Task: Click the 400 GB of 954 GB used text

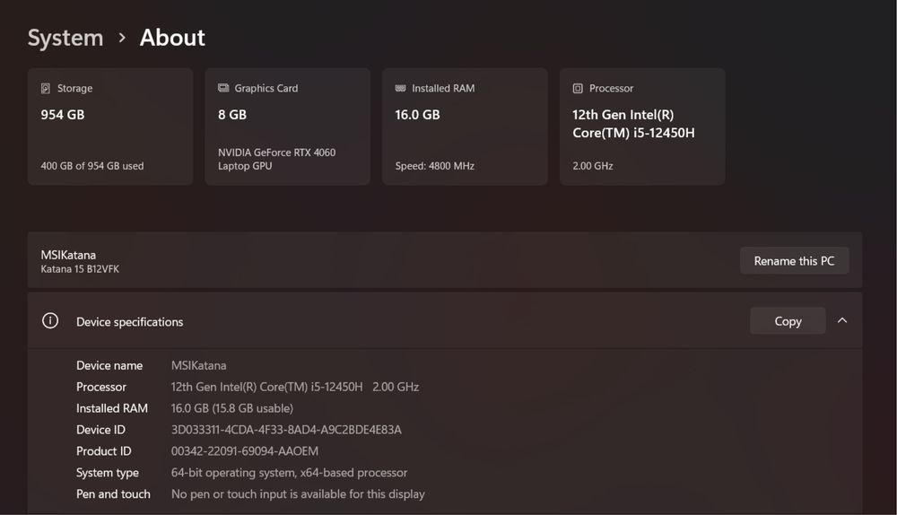Action: (92, 166)
